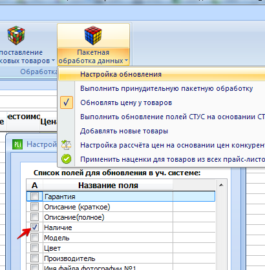This screenshot has width=265, height=270.
Task: Check the Цвет checkbox
Action: pyautogui.click(x=34, y=248)
